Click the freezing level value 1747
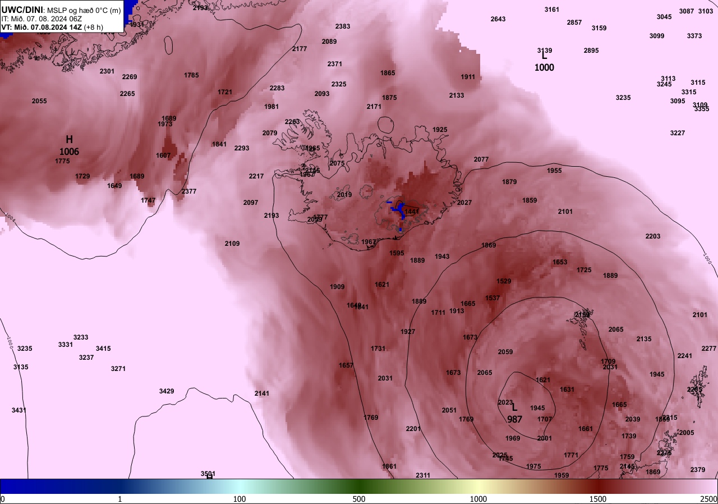 pyautogui.click(x=148, y=200)
